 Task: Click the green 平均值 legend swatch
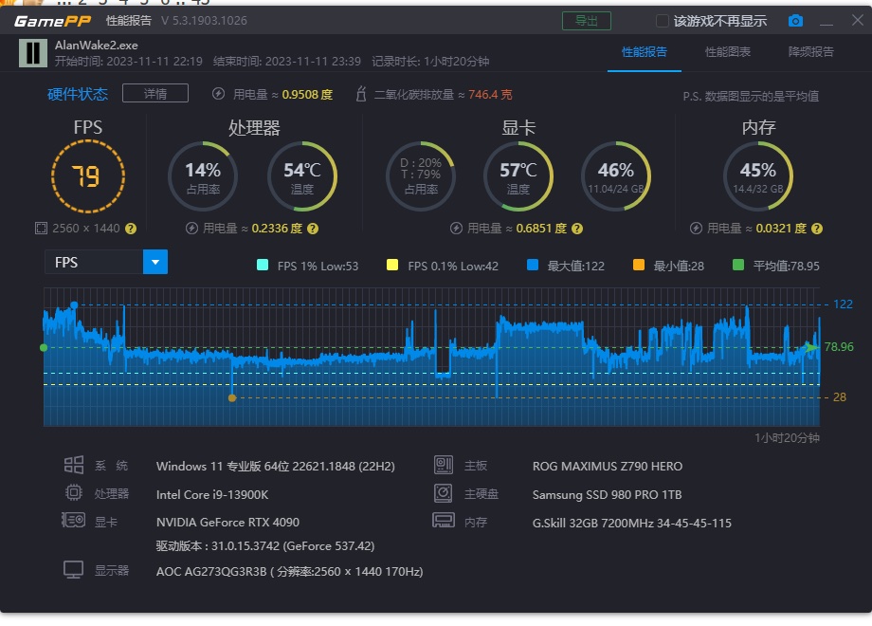point(738,265)
